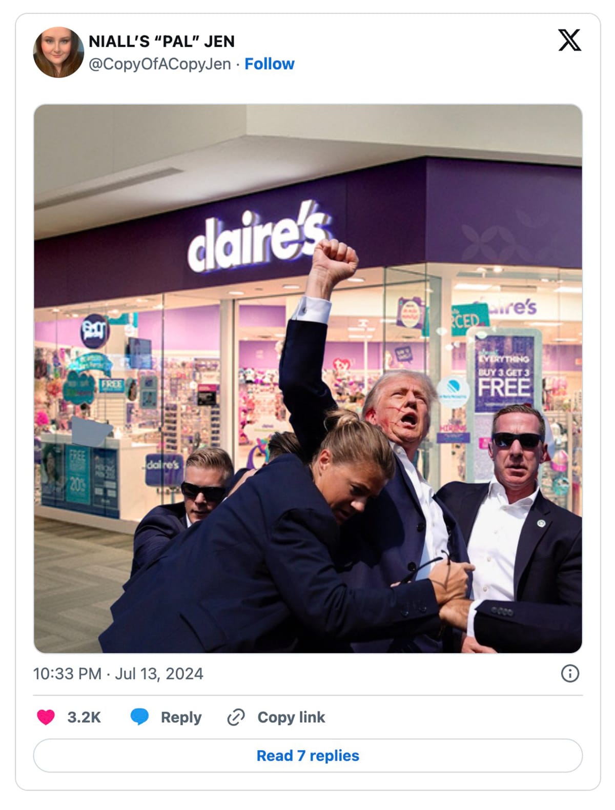Click the X logo icon
615x810 pixels.
click(569, 40)
